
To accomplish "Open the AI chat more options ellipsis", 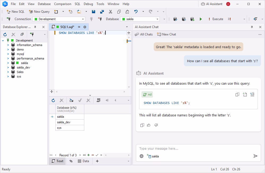I will (260, 34).
